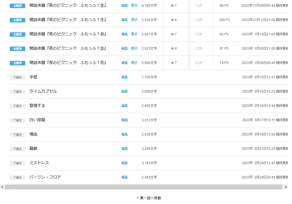This screenshot has height=204, width=292.
Task: Click comment icon on ふもっふ？⑪ row
Action: (x=197, y=49)
